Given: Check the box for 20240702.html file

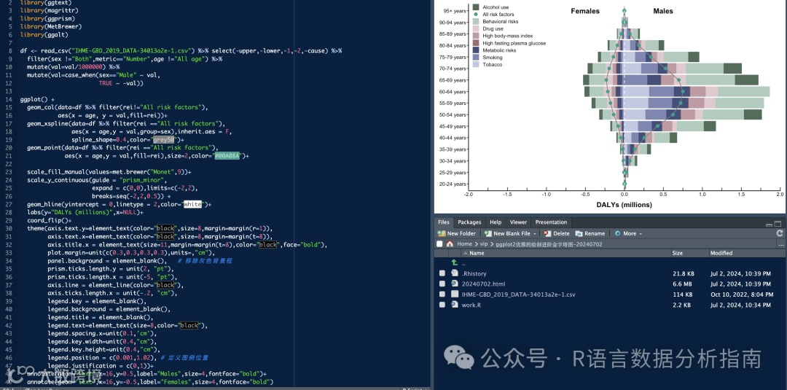Looking at the screenshot, I should 442,284.
